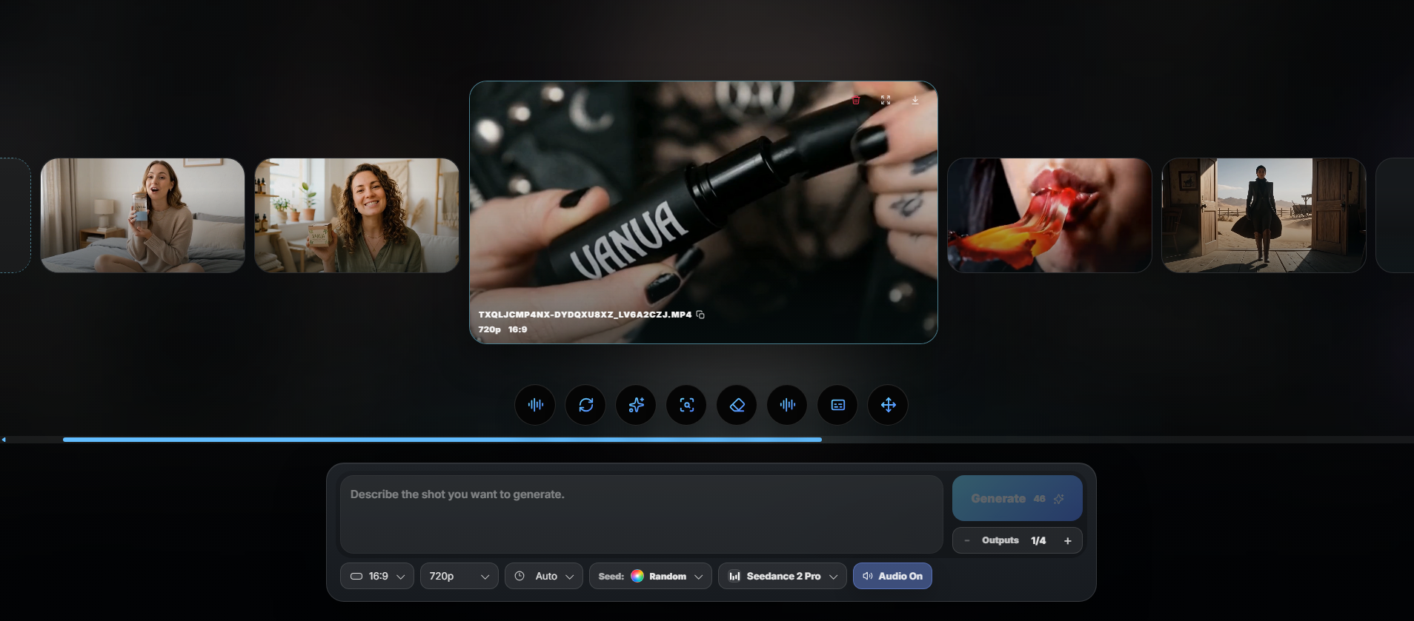Click the large VANUA product video preview
Image resolution: width=1414 pixels, height=621 pixels.
(703, 212)
